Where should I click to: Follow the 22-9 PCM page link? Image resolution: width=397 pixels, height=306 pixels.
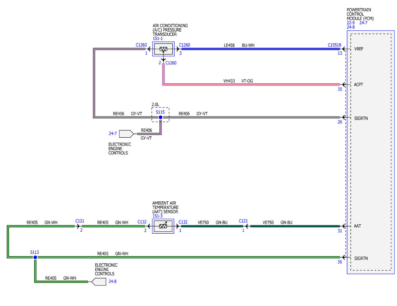(x=351, y=23)
